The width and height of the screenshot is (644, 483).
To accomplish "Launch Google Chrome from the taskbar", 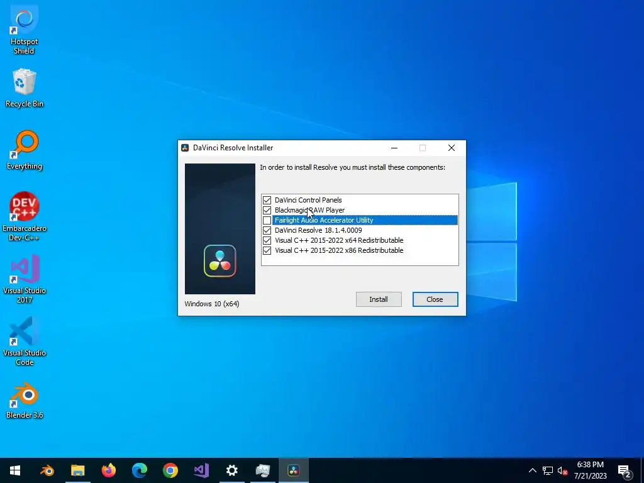I will coord(170,470).
